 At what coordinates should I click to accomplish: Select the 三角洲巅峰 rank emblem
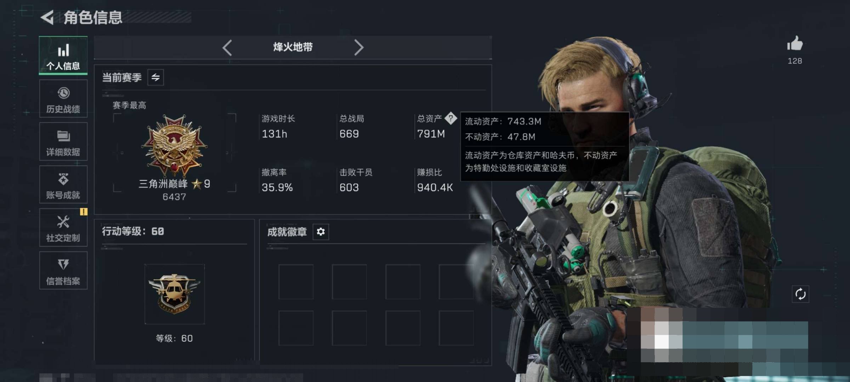pos(174,145)
